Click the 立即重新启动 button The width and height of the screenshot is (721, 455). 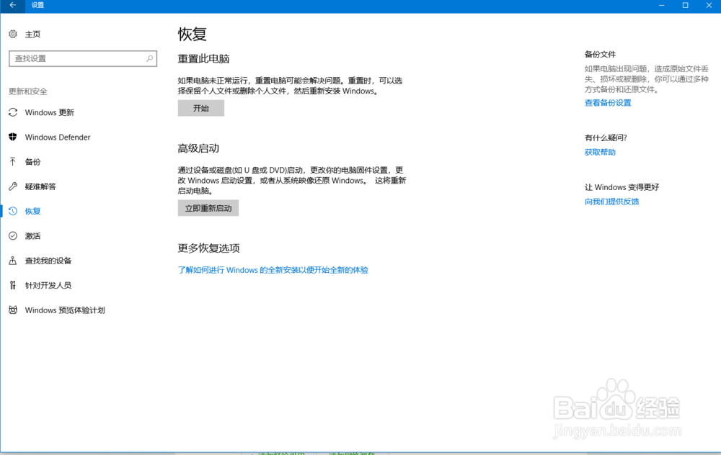pos(208,208)
